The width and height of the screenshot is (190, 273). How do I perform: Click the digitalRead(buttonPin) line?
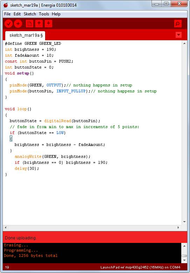click(x=55, y=121)
